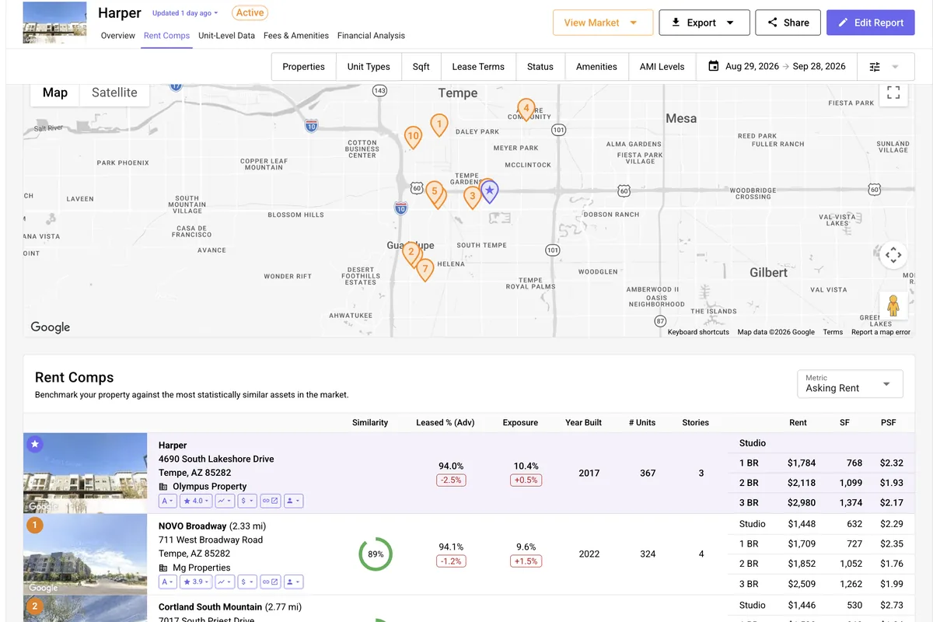Screen dimensions: 933x622
Task: Switch to the Map view
Action: click(54, 93)
